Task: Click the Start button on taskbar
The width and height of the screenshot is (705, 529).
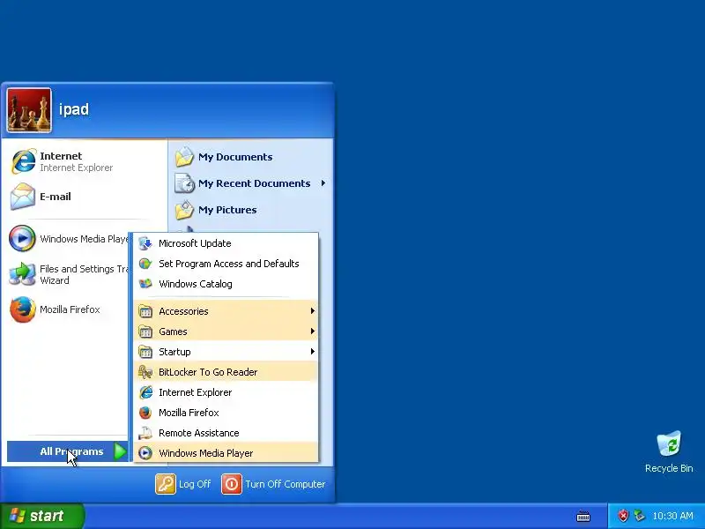Action: pos(42,516)
